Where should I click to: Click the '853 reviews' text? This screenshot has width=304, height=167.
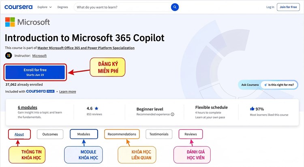pos(94,114)
